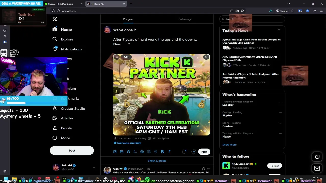326x183 pixels.
Task: Open Explore from the sidebar
Action: pyautogui.click(x=63, y=39)
